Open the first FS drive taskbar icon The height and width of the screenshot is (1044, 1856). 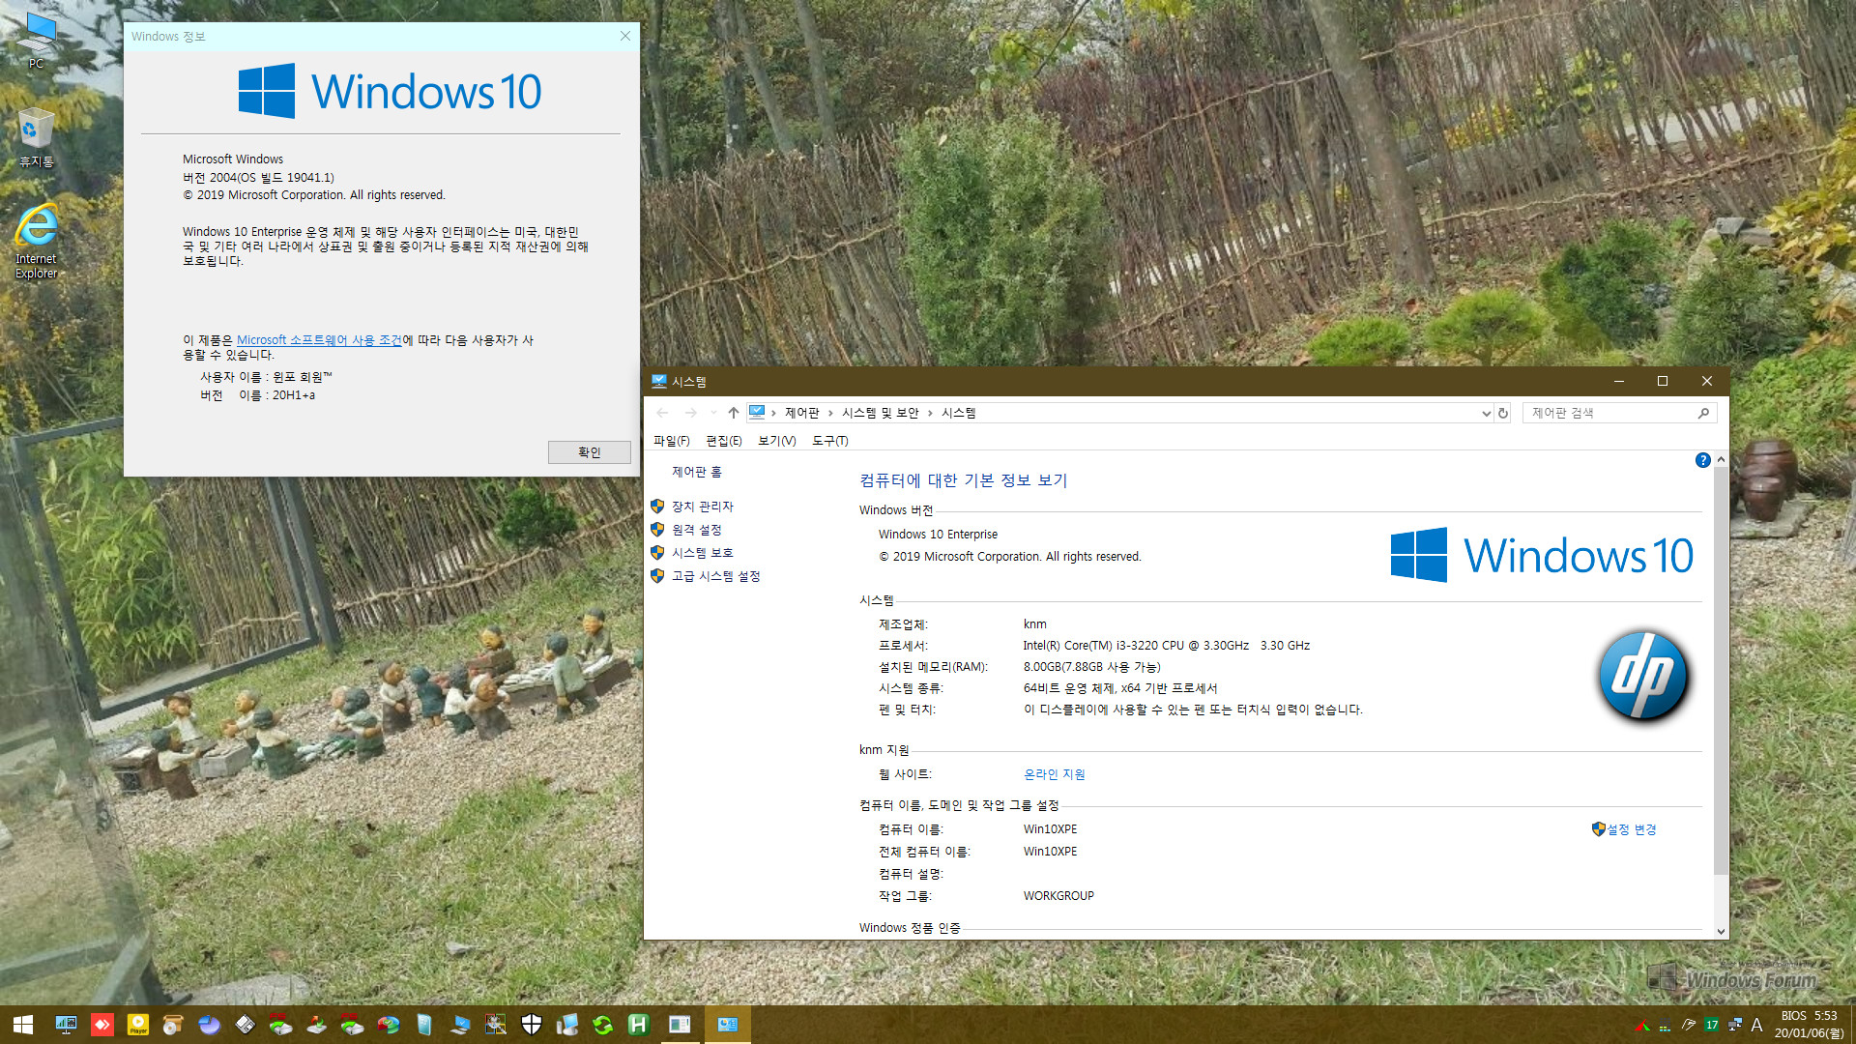coord(281,1025)
